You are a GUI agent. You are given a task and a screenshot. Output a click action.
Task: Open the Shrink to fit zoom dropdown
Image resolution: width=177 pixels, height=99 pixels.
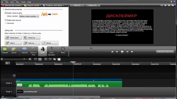(93, 5)
